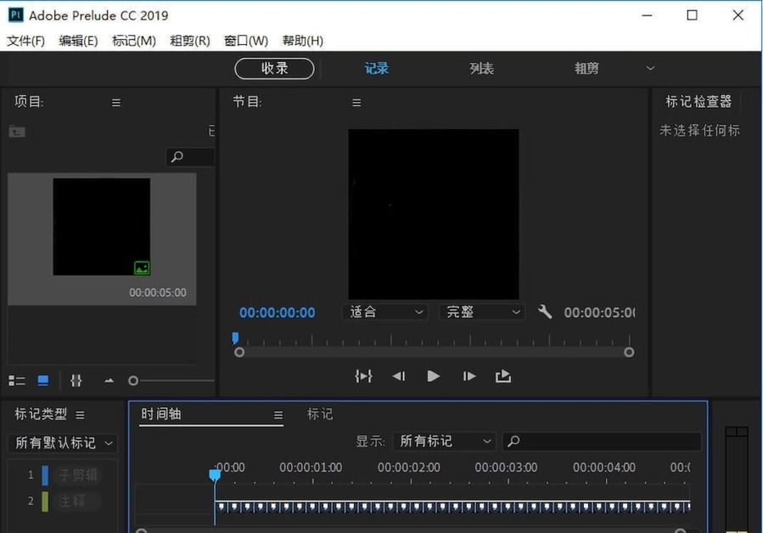Select the black clip thumbnail in project
The width and height of the screenshot is (763, 533).
(102, 227)
